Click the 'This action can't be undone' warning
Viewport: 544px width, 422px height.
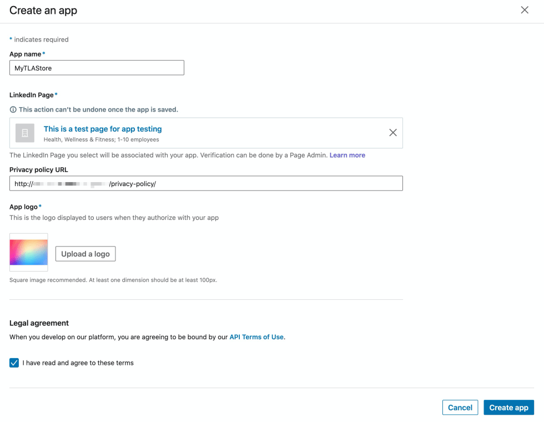pyautogui.click(x=99, y=110)
